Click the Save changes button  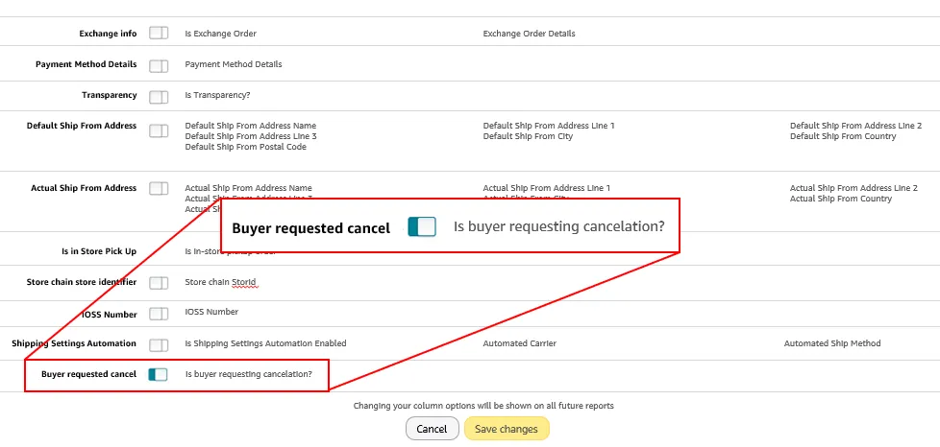coord(507,429)
